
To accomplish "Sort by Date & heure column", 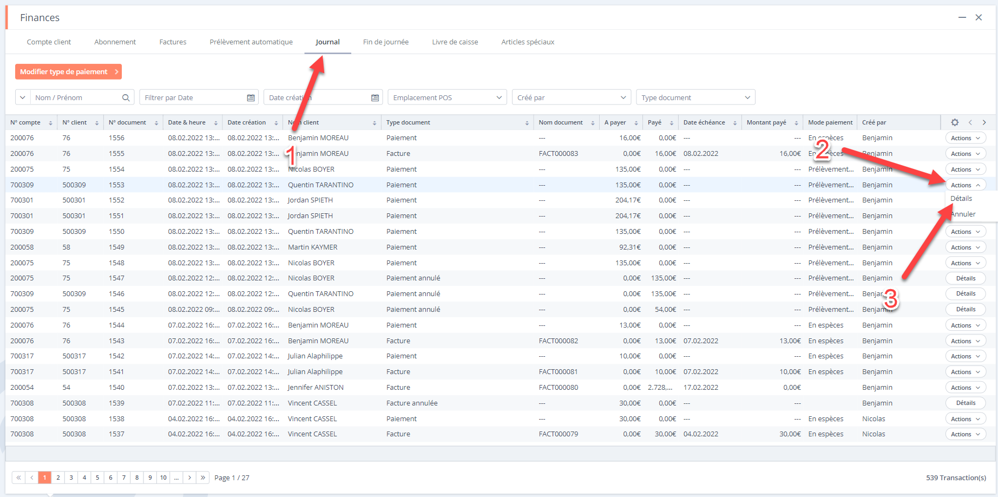I will point(215,123).
